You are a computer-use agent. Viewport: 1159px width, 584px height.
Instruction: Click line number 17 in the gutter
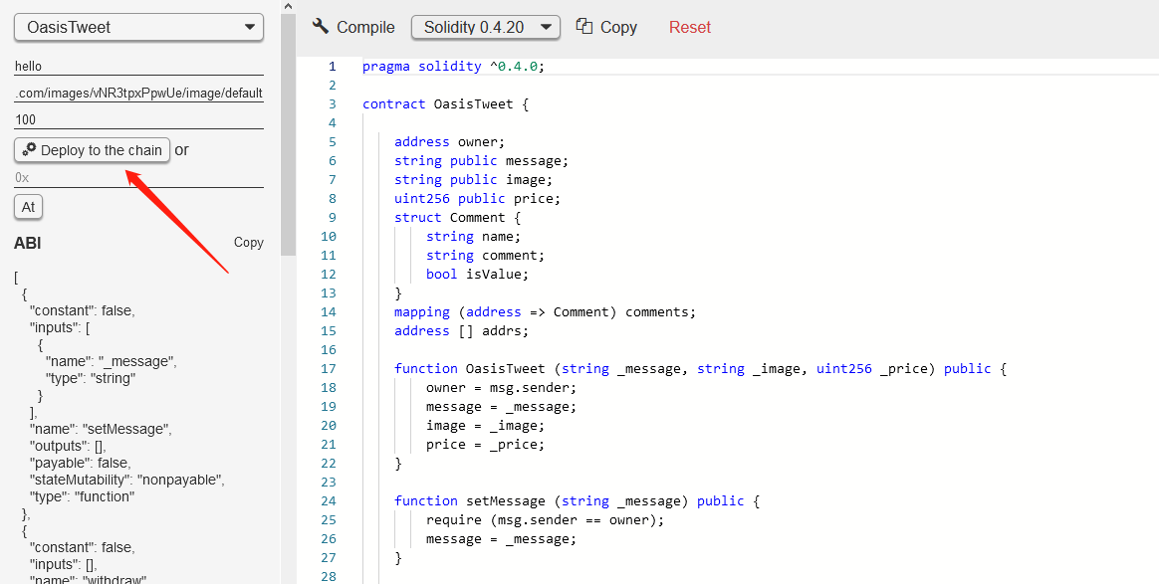coord(329,368)
